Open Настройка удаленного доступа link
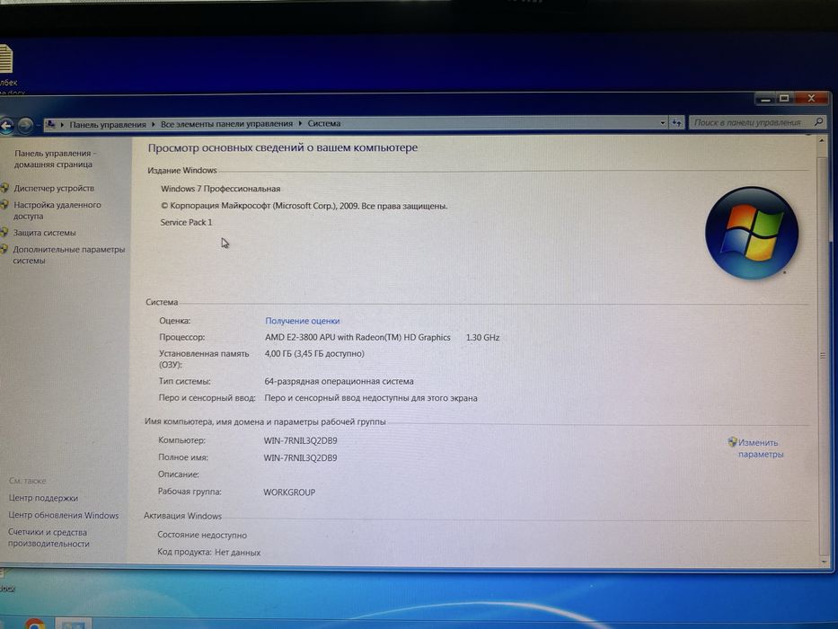The width and height of the screenshot is (838, 629). coord(57,210)
